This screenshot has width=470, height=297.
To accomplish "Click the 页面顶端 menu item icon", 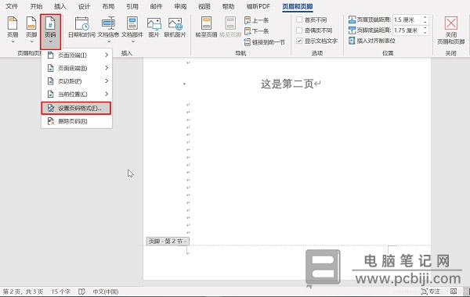I will 51,55.
